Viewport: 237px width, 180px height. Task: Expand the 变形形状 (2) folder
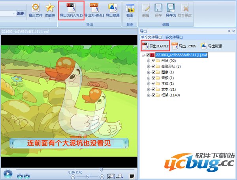point(149,67)
